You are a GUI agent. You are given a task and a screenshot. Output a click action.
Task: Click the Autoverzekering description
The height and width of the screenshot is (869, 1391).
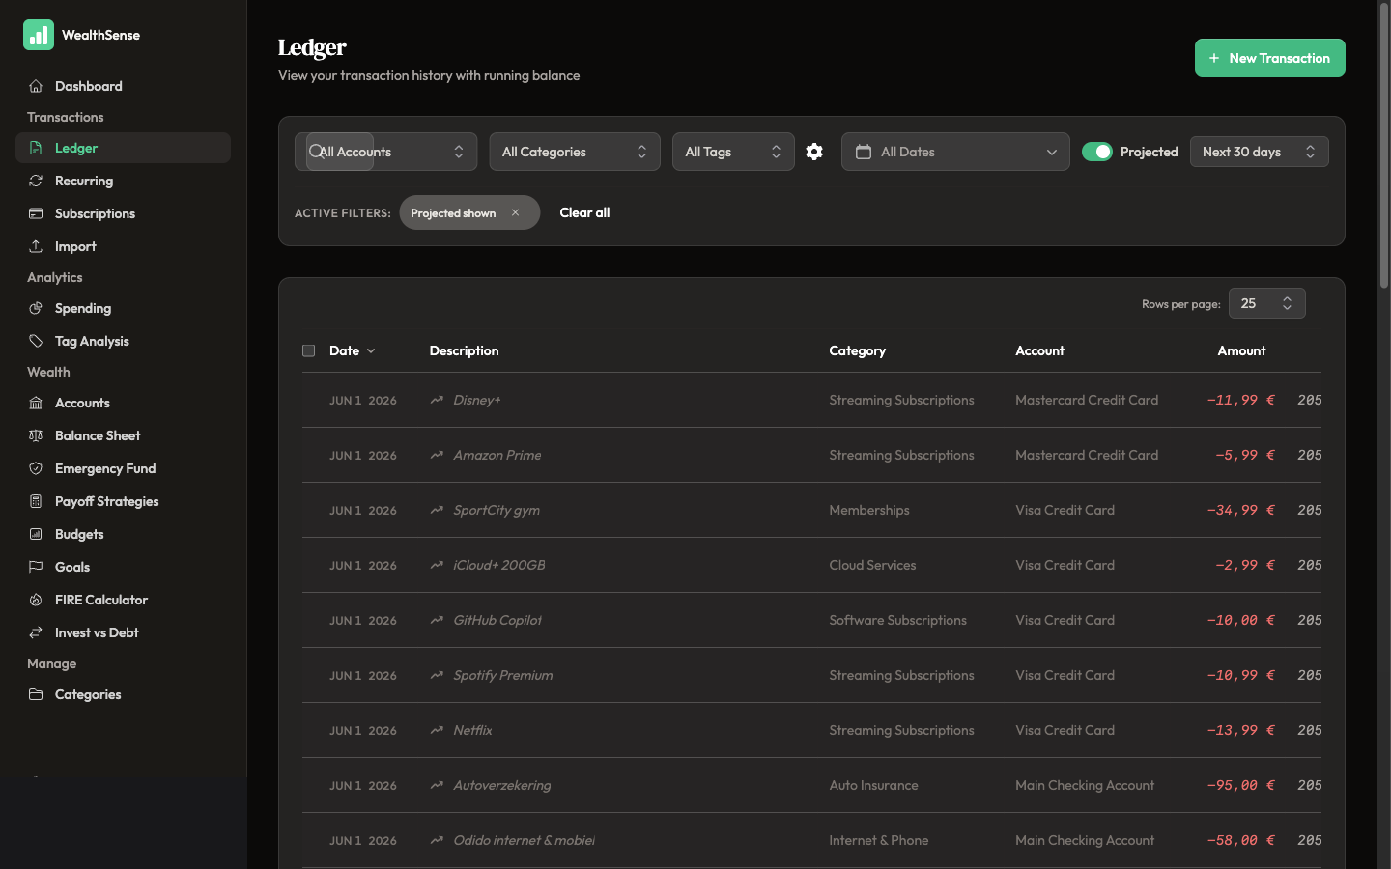pos(502,785)
